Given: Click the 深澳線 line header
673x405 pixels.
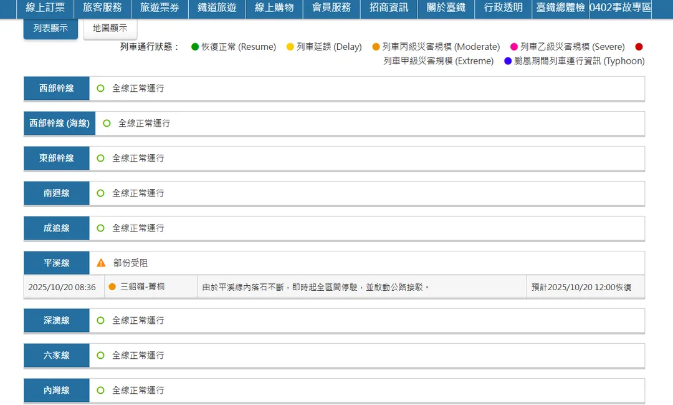Looking at the screenshot, I should click(57, 320).
